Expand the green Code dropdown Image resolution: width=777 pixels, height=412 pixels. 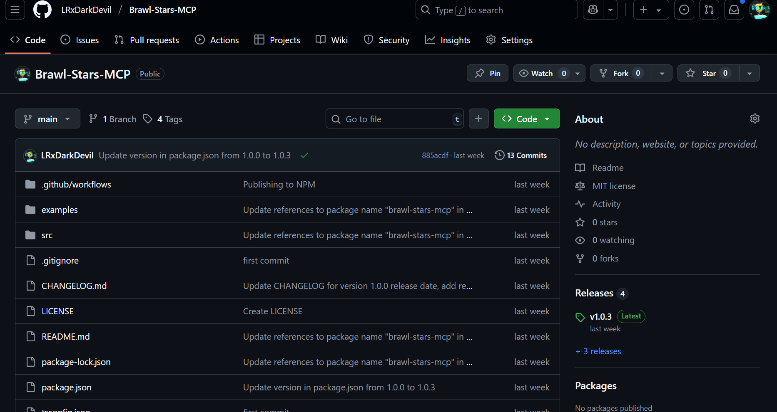point(526,119)
